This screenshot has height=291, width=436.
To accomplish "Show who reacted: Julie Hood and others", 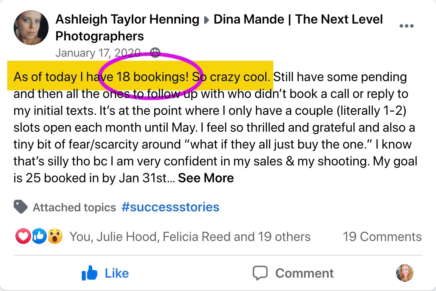I will coord(190,237).
